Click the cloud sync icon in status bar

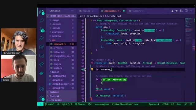click(x=58, y=104)
